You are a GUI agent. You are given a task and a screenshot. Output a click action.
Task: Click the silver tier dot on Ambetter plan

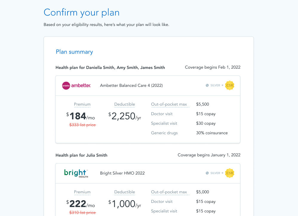point(207,85)
